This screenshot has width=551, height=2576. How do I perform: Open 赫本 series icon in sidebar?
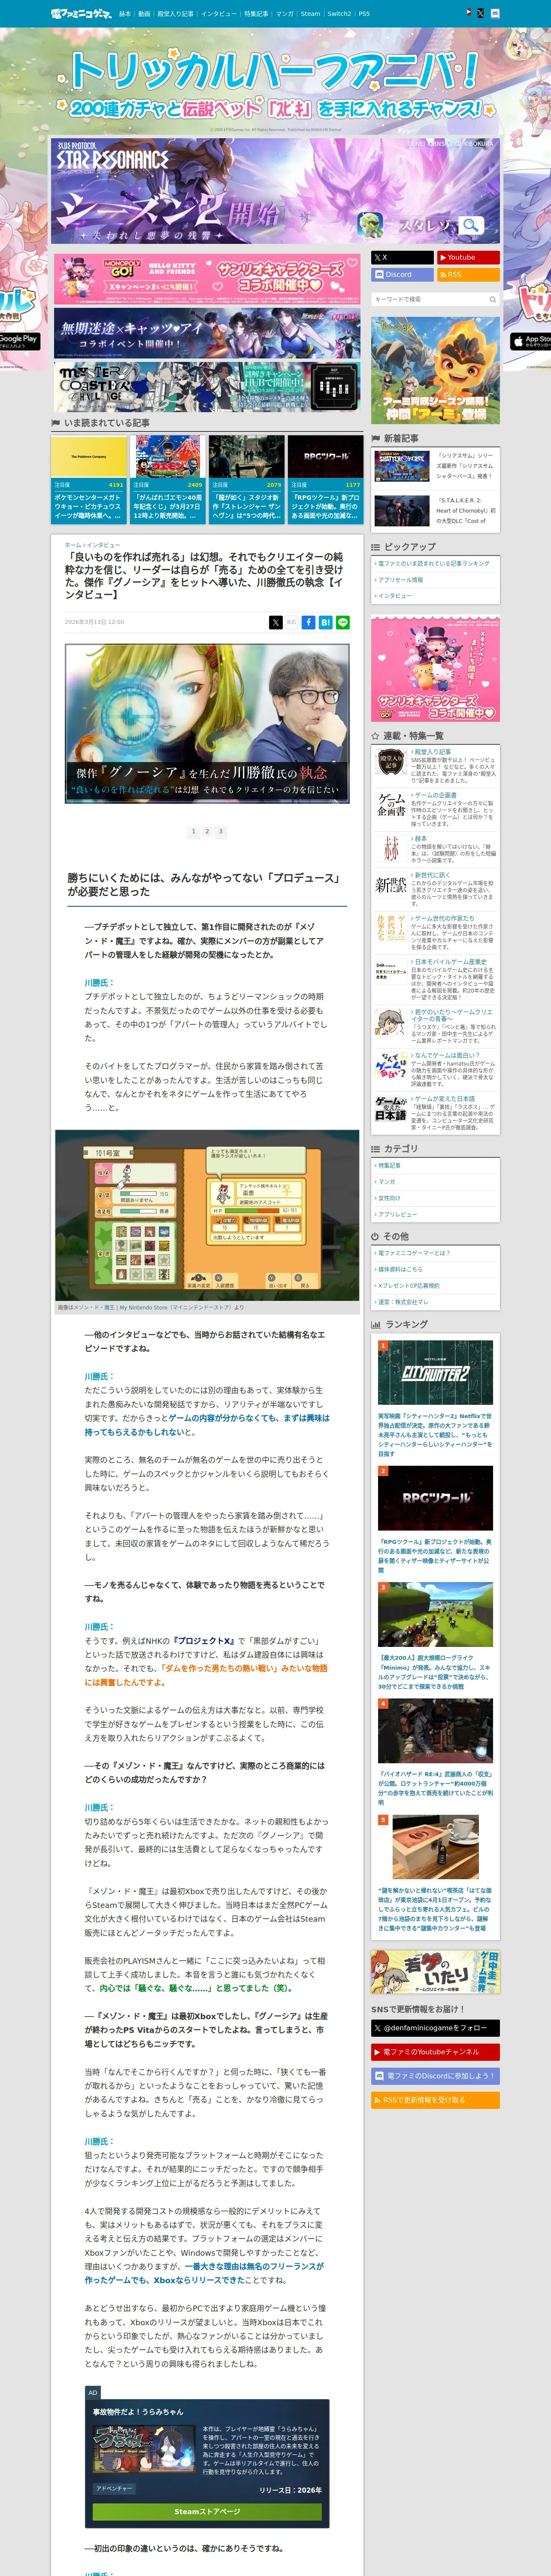click(x=390, y=848)
